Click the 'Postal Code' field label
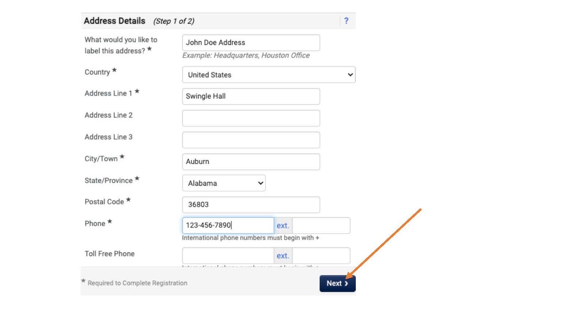 coord(104,202)
